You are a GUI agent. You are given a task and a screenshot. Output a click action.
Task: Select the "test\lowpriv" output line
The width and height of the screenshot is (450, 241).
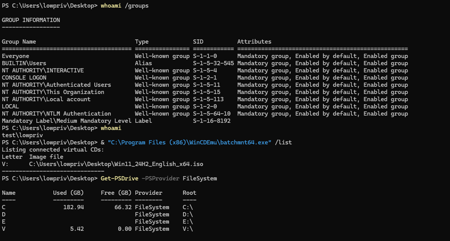tap(22, 135)
